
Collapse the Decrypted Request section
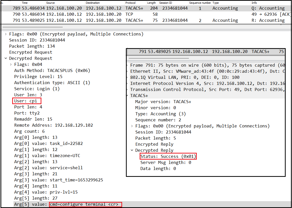(x=6, y=59)
